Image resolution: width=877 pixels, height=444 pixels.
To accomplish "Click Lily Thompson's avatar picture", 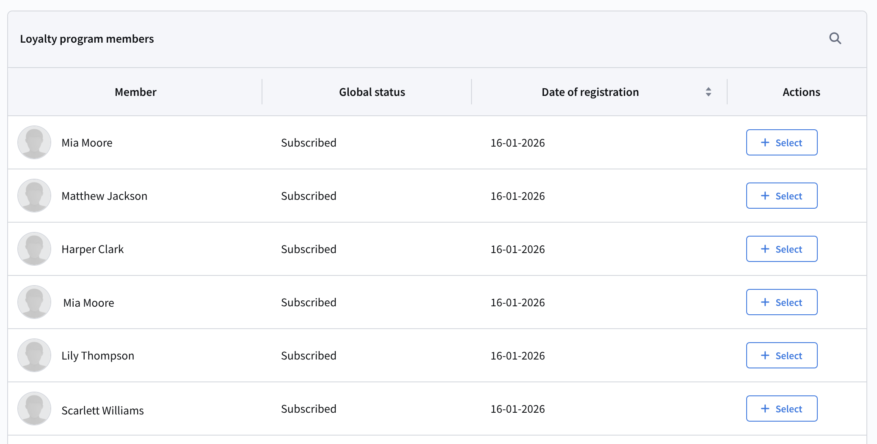I will coord(34,355).
